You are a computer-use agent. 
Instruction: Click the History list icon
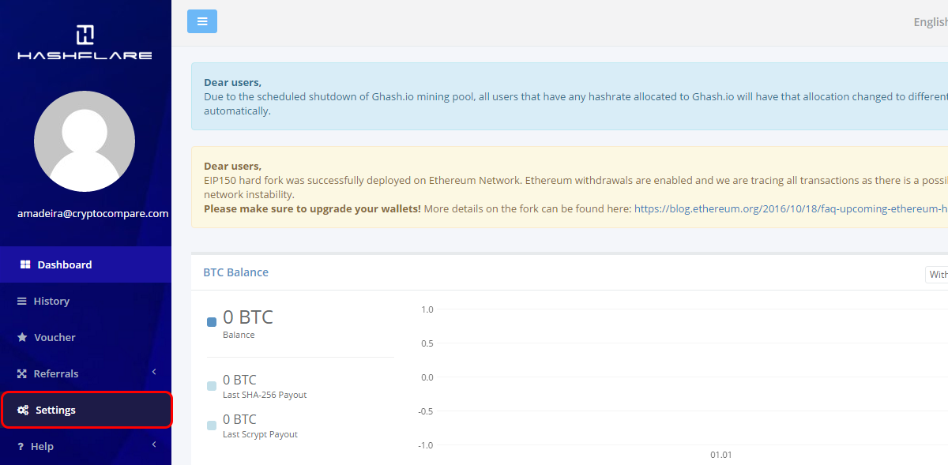(x=22, y=301)
